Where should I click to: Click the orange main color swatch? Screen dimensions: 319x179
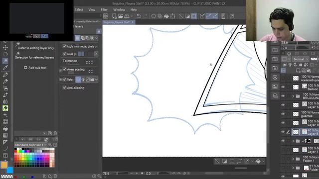coord(4,165)
